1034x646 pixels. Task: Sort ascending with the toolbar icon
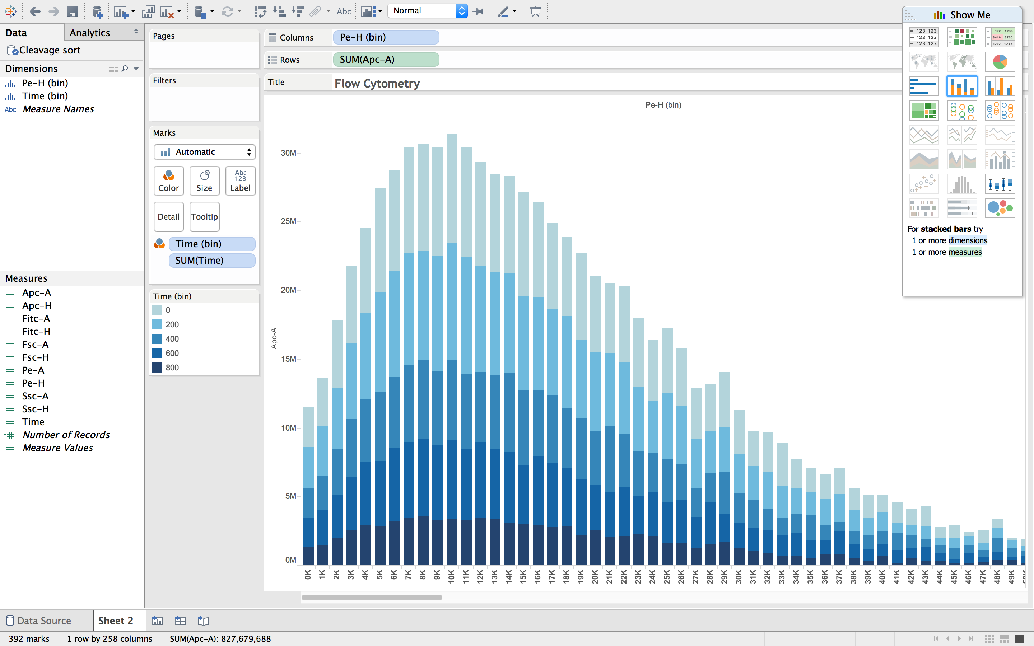(x=279, y=11)
